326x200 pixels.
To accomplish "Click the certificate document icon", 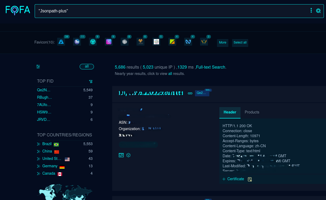I will pyautogui.click(x=250, y=179).
